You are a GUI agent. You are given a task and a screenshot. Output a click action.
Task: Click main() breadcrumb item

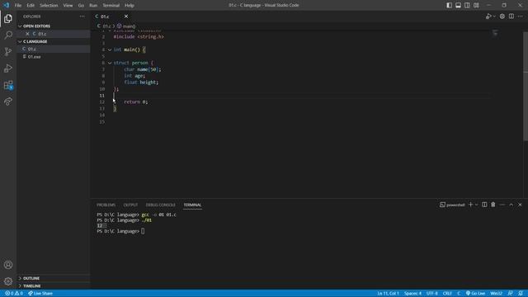coord(126,26)
